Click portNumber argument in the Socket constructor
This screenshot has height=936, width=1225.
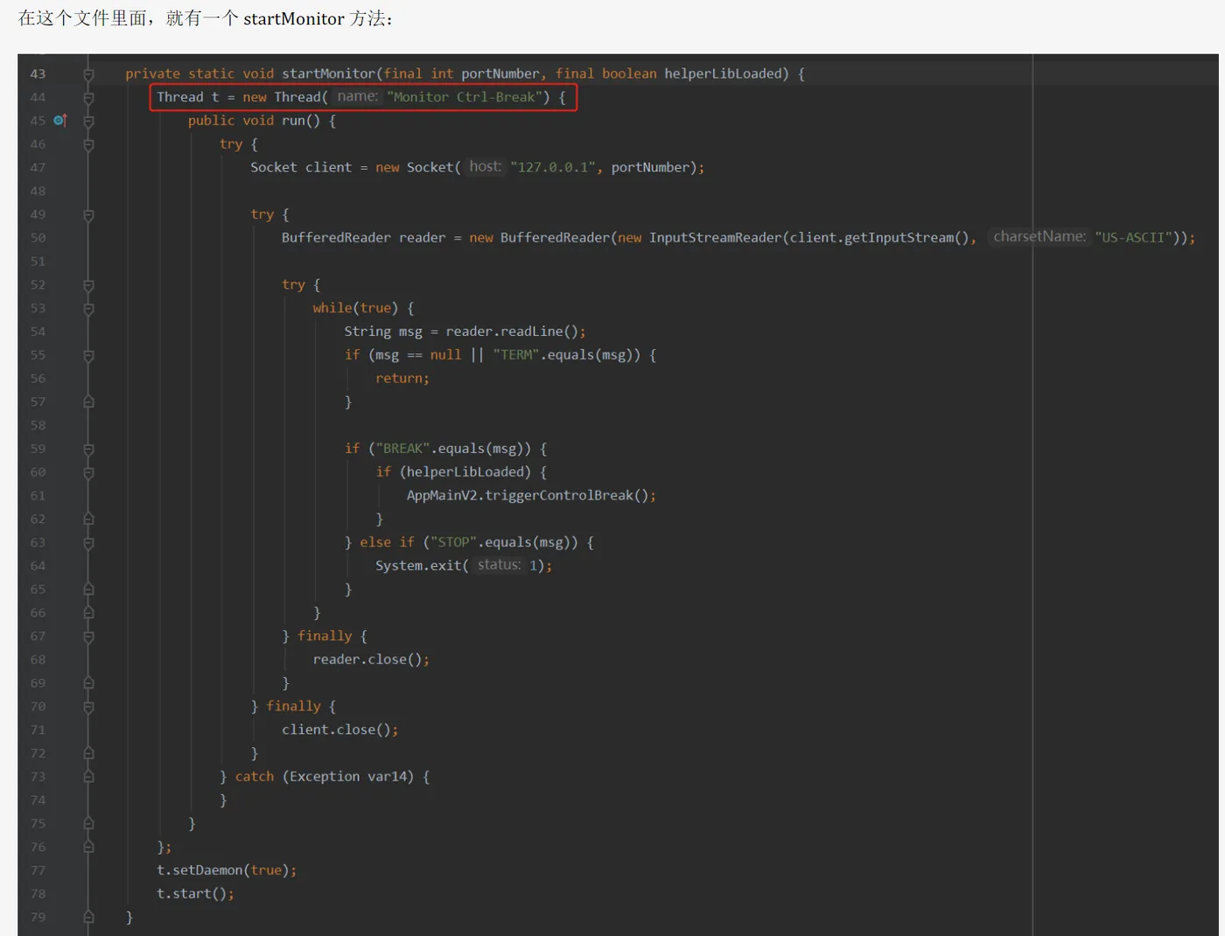pyautogui.click(x=650, y=167)
